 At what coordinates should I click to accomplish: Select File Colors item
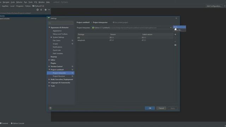coord(56,41)
